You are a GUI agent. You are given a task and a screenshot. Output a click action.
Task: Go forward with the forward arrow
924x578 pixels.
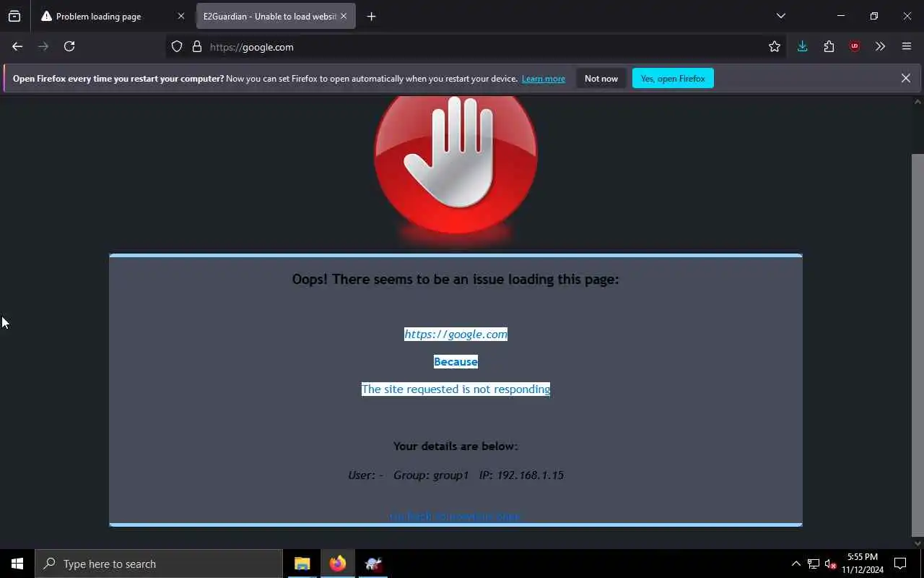(43, 46)
